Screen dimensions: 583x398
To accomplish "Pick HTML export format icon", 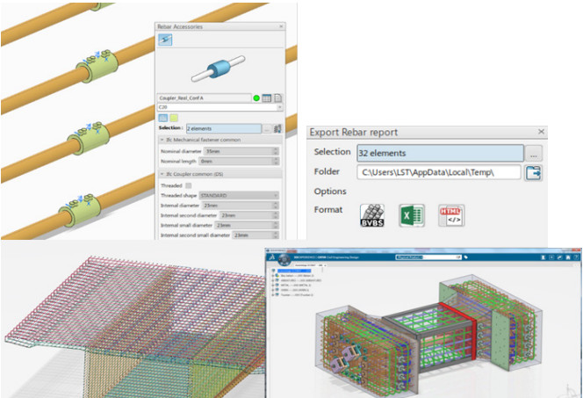I will click(x=451, y=215).
